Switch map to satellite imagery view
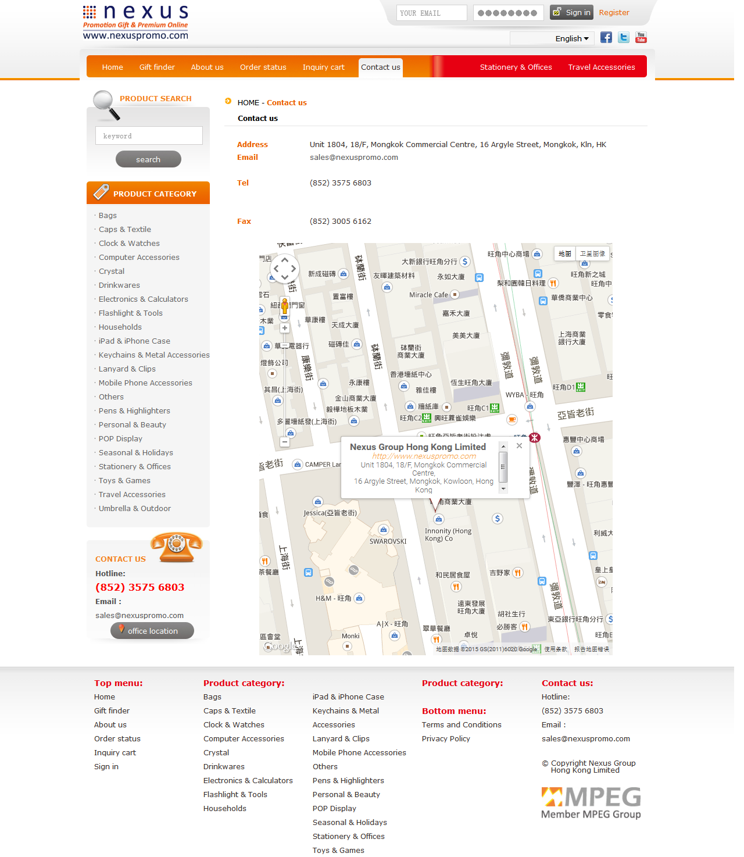The height and width of the screenshot is (857, 744). click(x=592, y=254)
